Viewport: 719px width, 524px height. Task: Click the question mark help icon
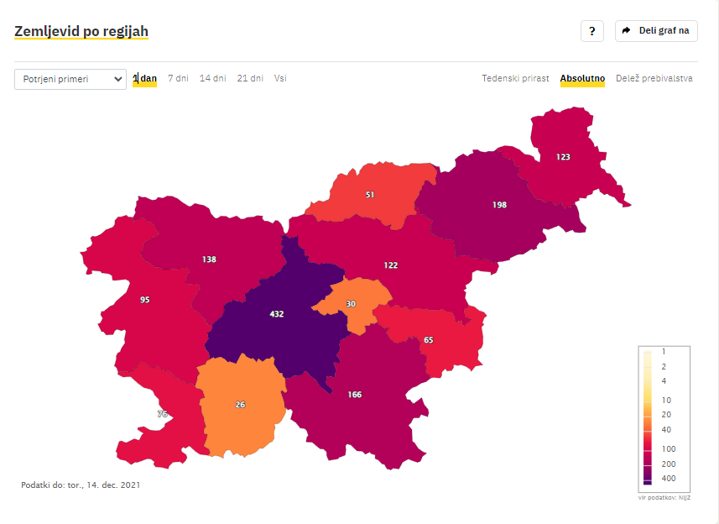point(592,31)
